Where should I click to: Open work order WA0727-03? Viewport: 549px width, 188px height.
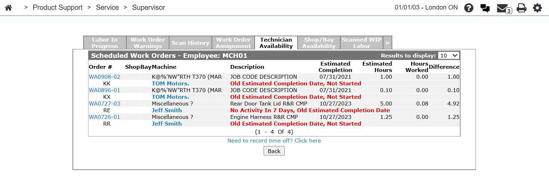pyautogui.click(x=104, y=103)
